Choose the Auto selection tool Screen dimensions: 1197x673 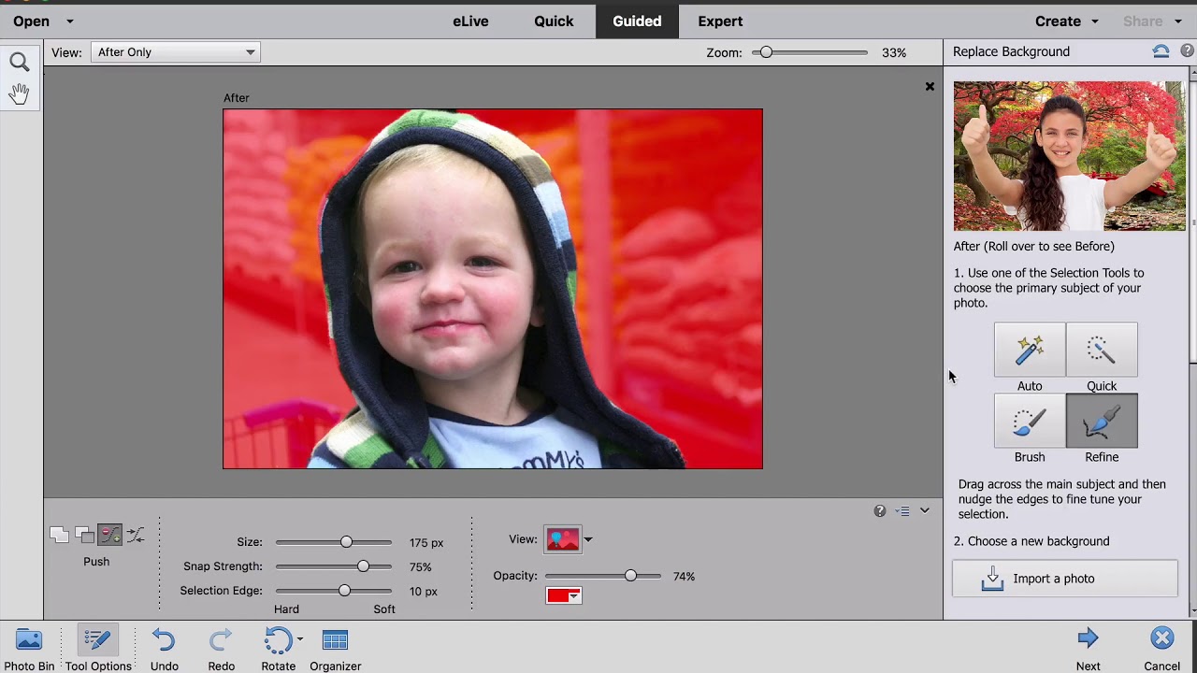pyautogui.click(x=1030, y=350)
